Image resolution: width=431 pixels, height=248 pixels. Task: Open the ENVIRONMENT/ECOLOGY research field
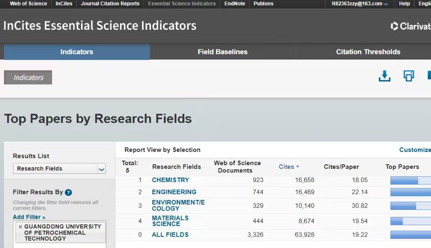coord(178,205)
